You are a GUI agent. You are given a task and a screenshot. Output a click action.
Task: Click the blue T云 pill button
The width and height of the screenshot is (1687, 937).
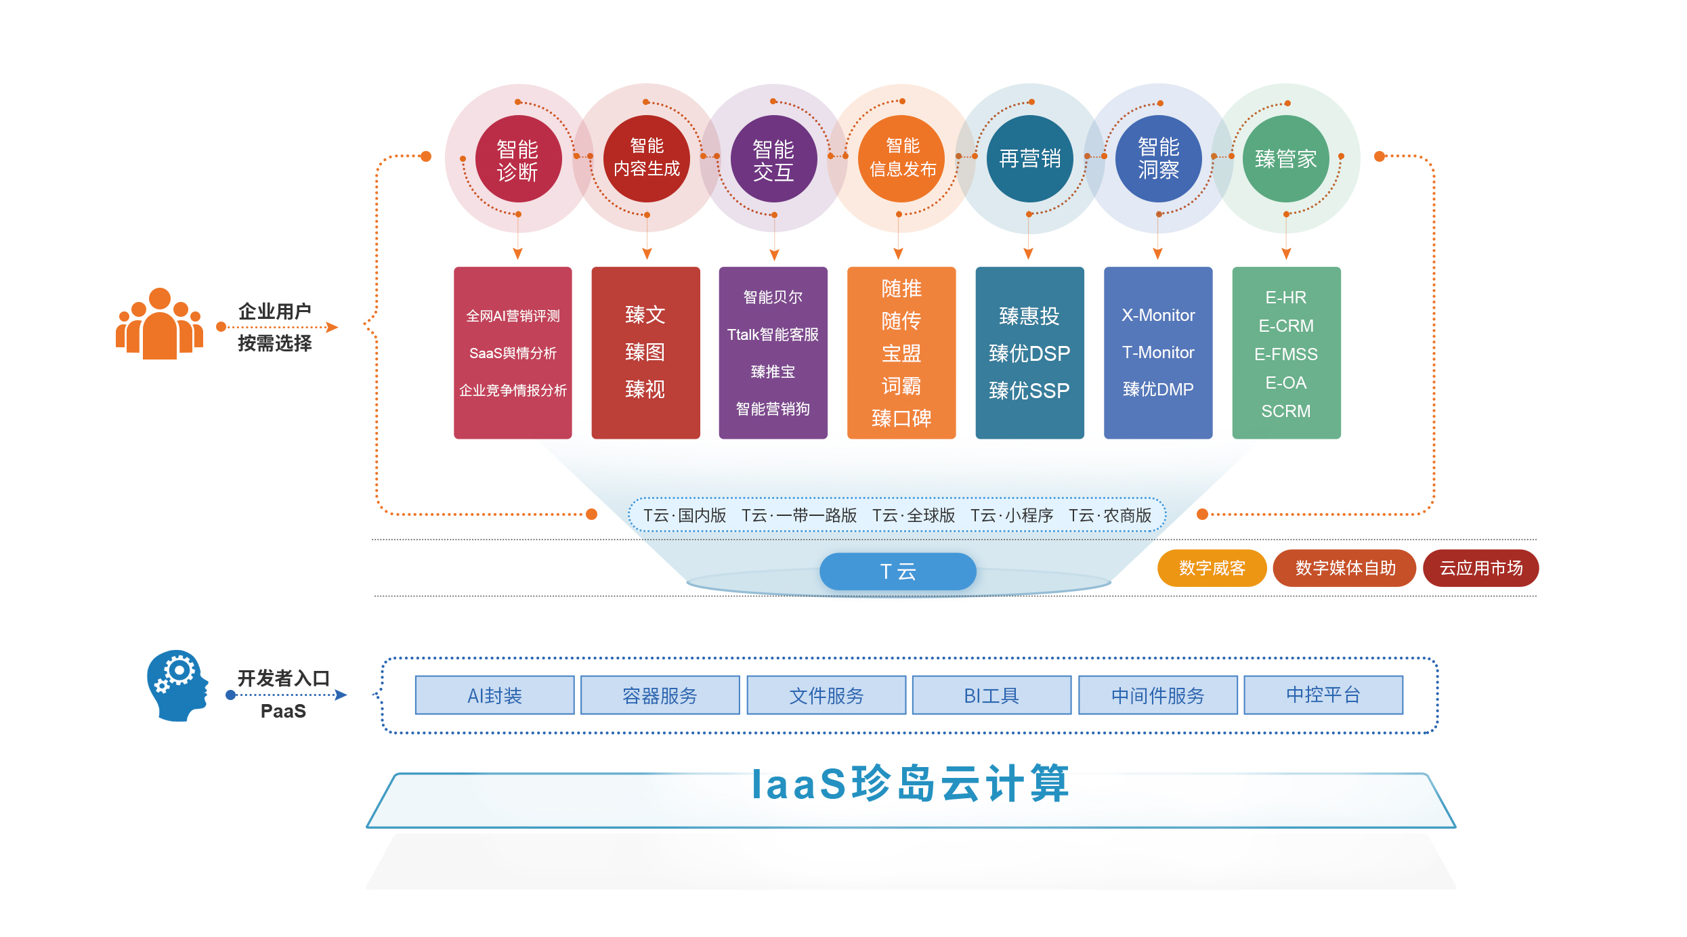tap(897, 571)
